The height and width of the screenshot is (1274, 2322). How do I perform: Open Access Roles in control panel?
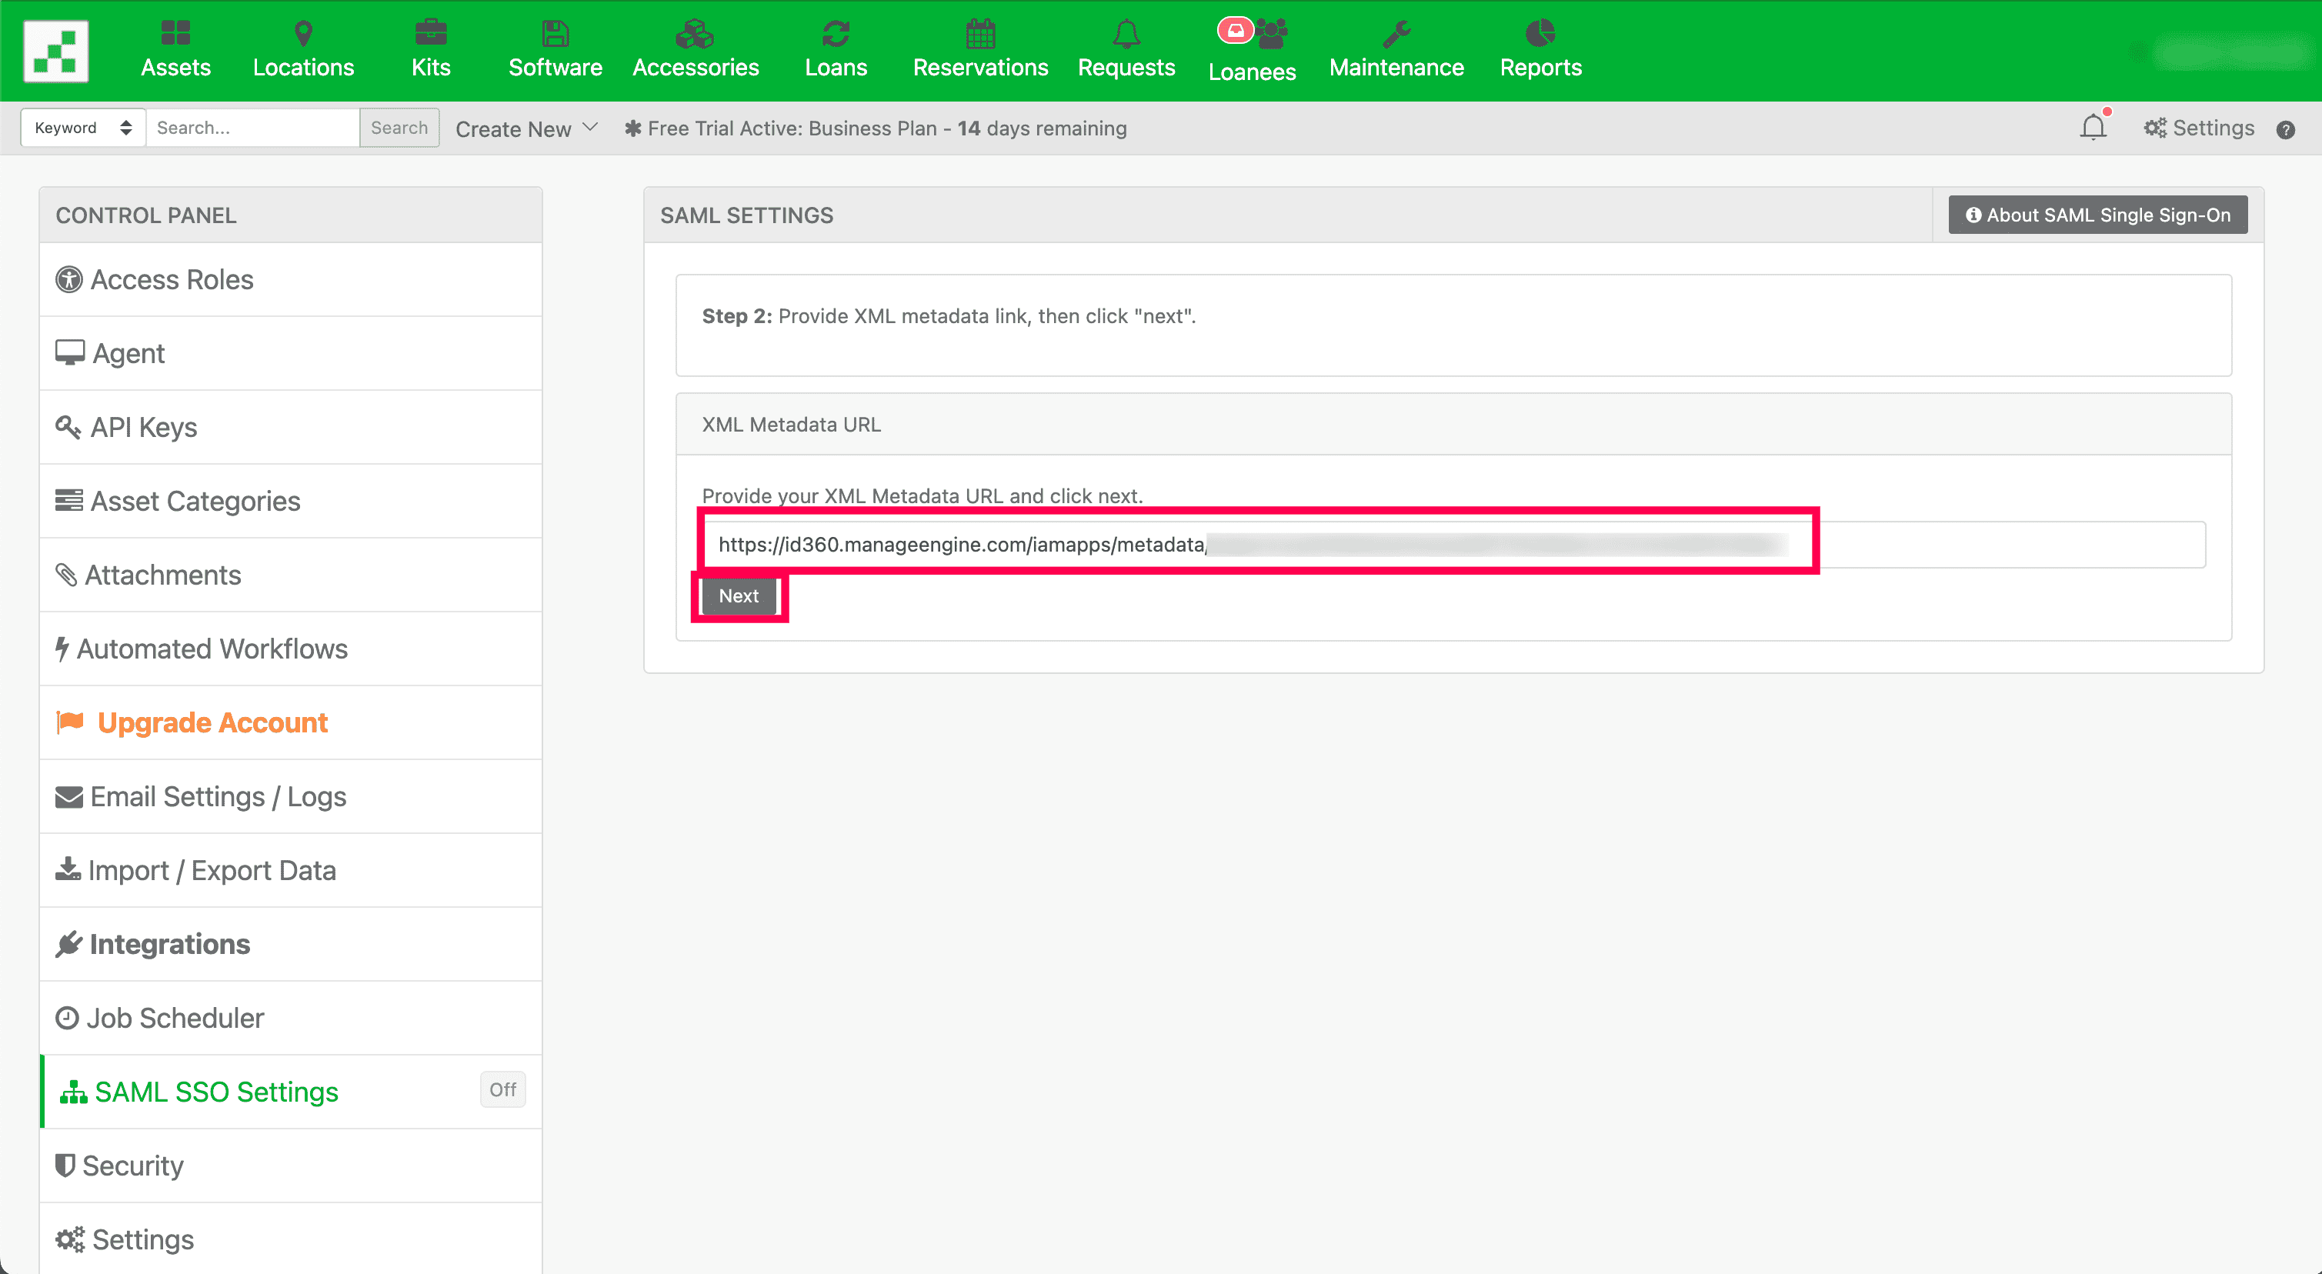pyautogui.click(x=172, y=279)
